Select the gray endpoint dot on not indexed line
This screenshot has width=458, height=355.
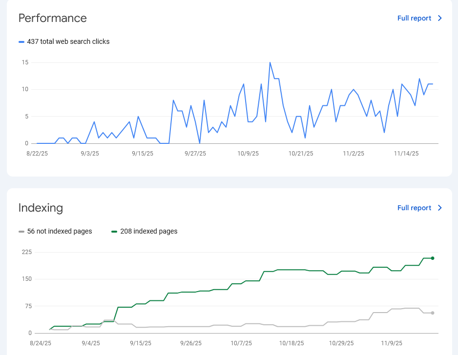pyautogui.click(x=432, y=314)
